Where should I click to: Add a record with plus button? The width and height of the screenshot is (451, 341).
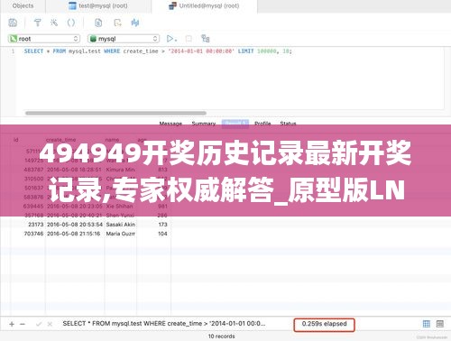(x=12, y=324)
